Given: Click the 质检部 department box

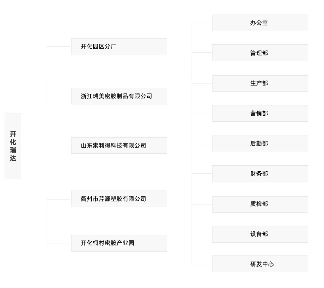Looking at the screenshot, I should click(x=260, y=204).
